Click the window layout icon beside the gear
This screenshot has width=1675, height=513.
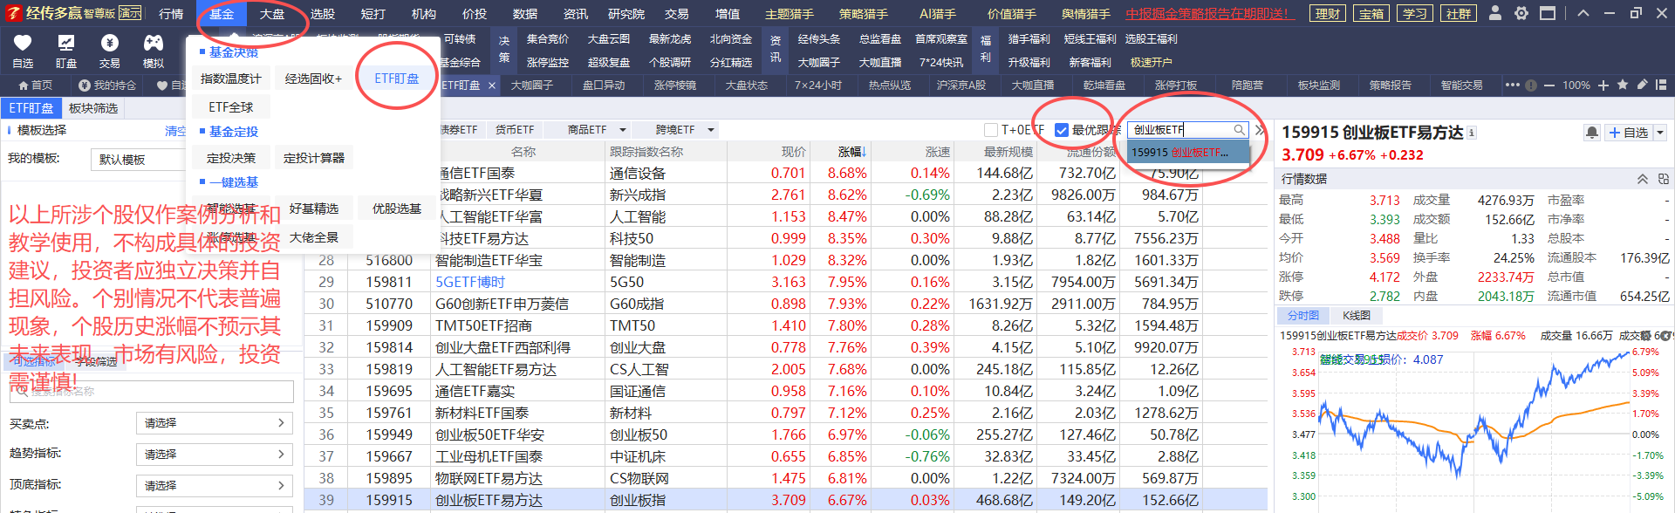point(1548,13)
